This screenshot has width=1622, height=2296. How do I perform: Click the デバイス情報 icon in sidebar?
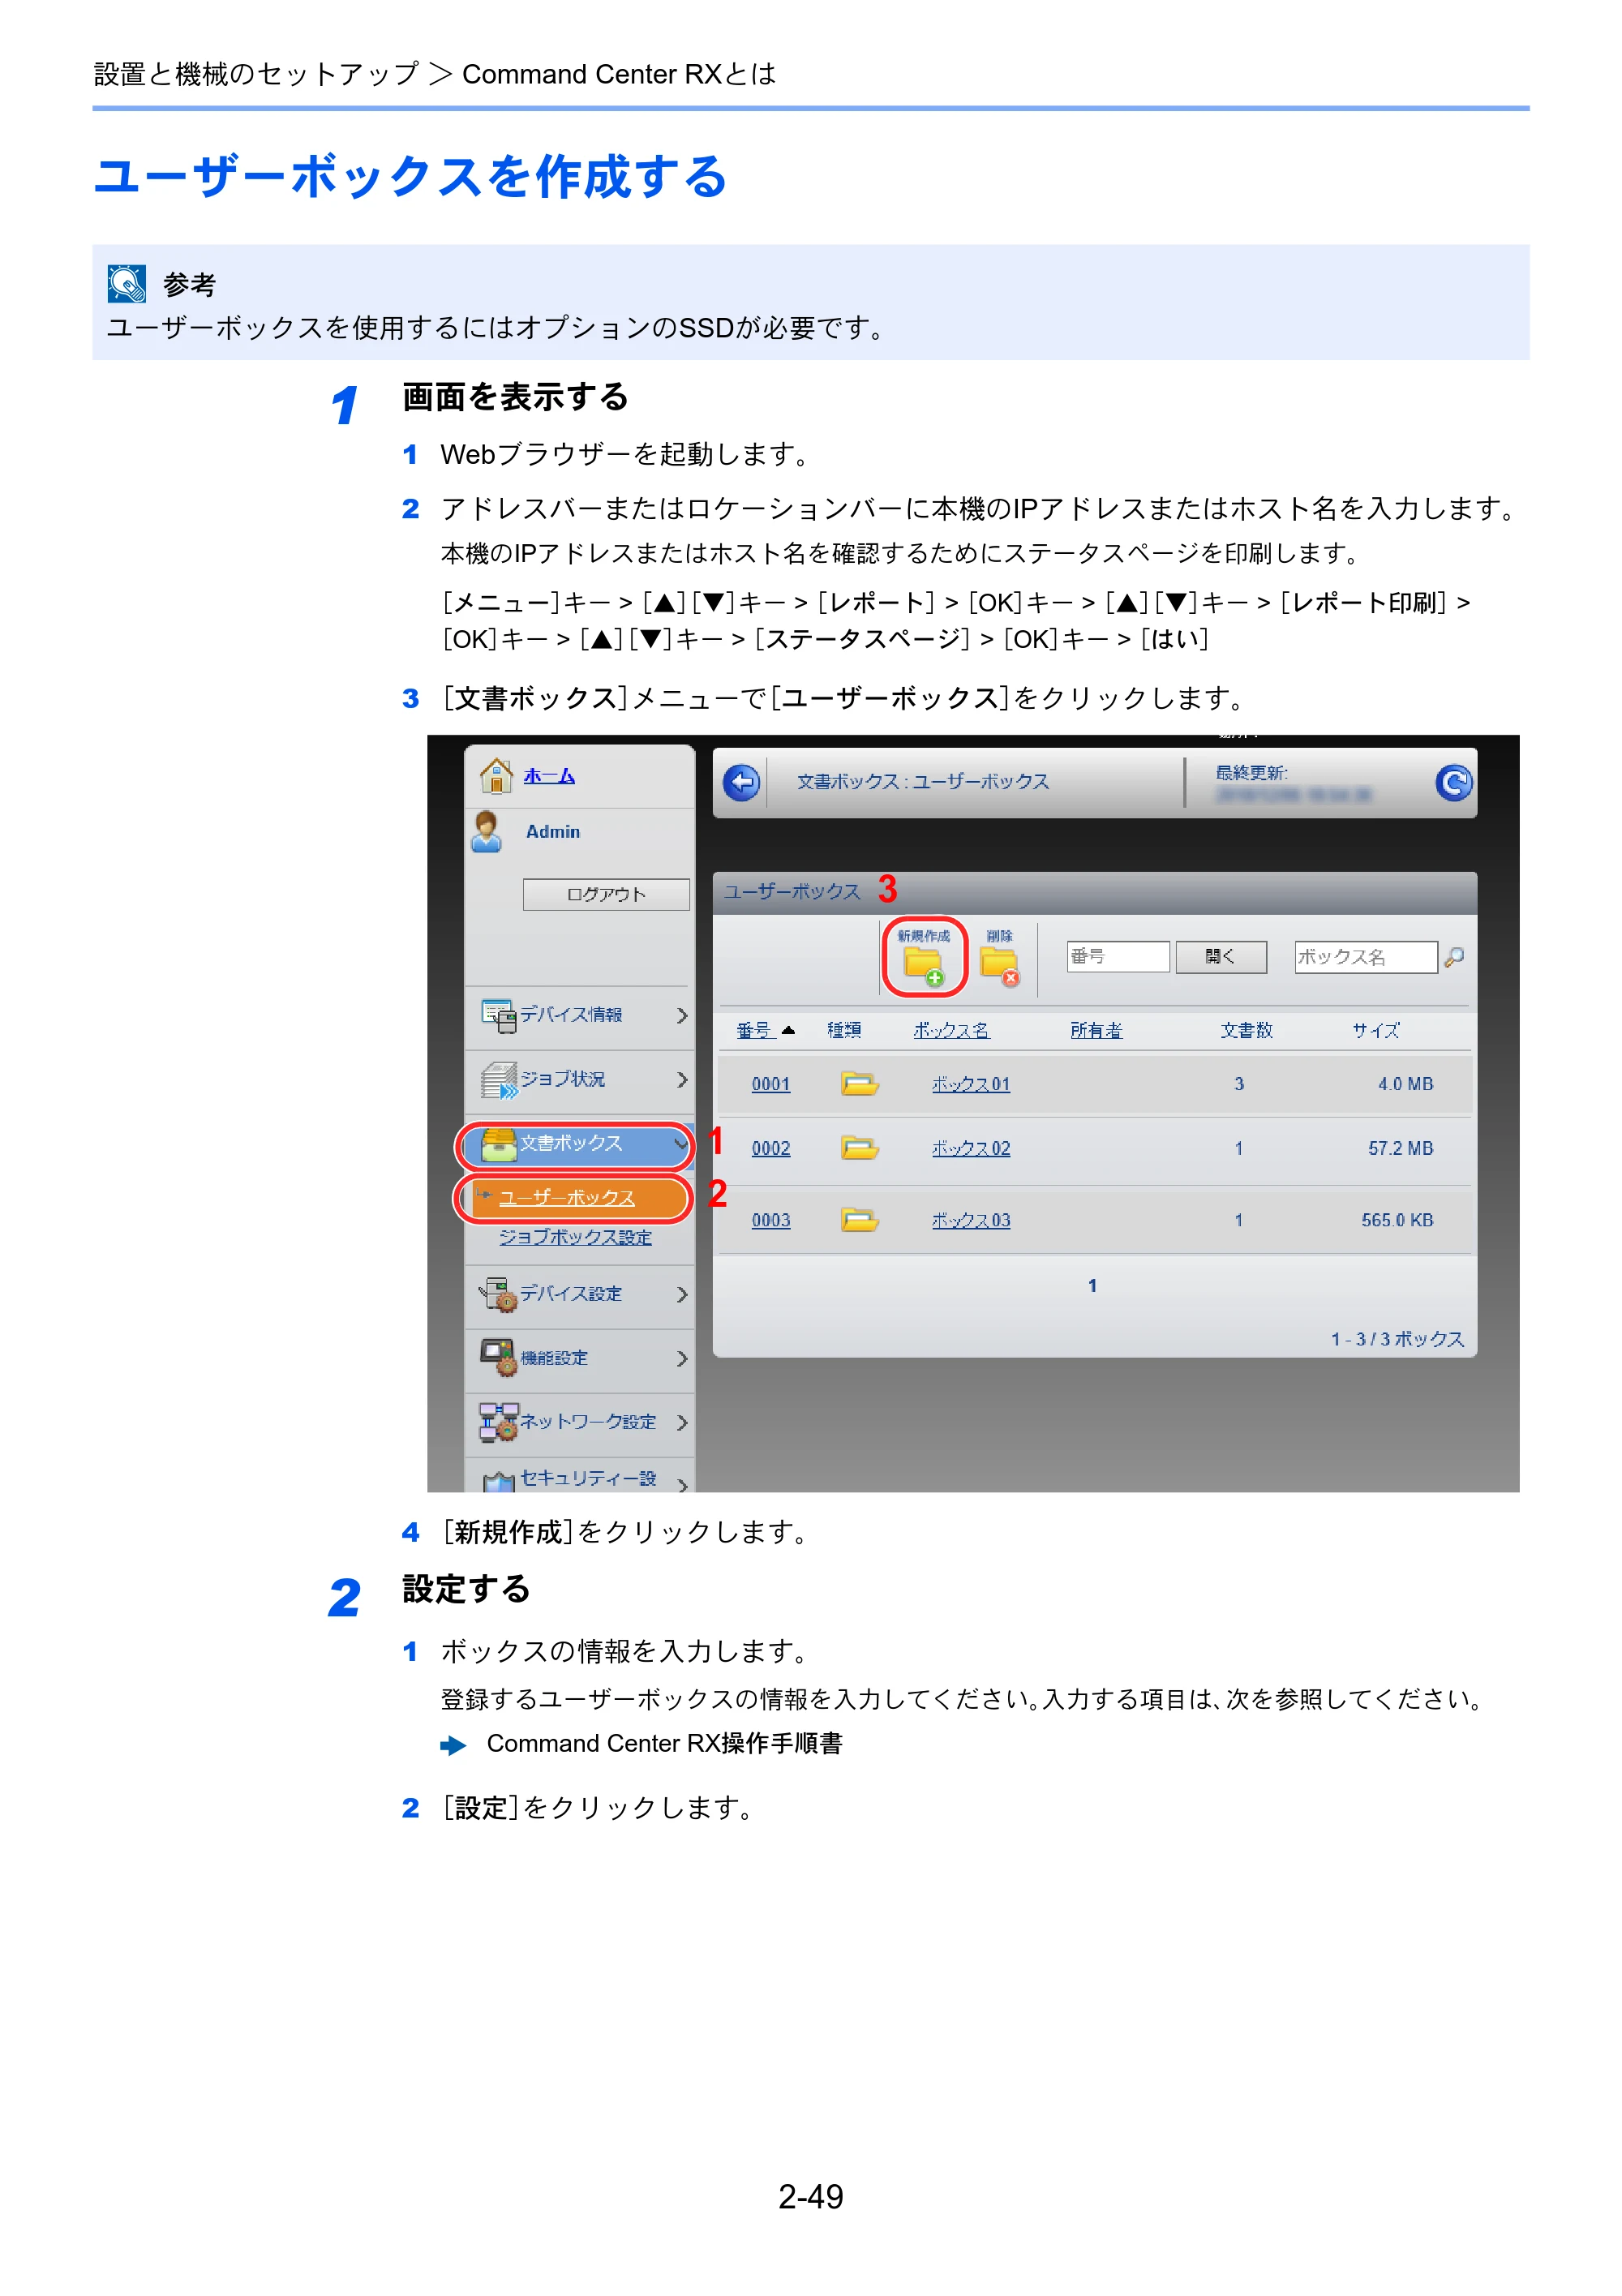[x=498, y=1015]
